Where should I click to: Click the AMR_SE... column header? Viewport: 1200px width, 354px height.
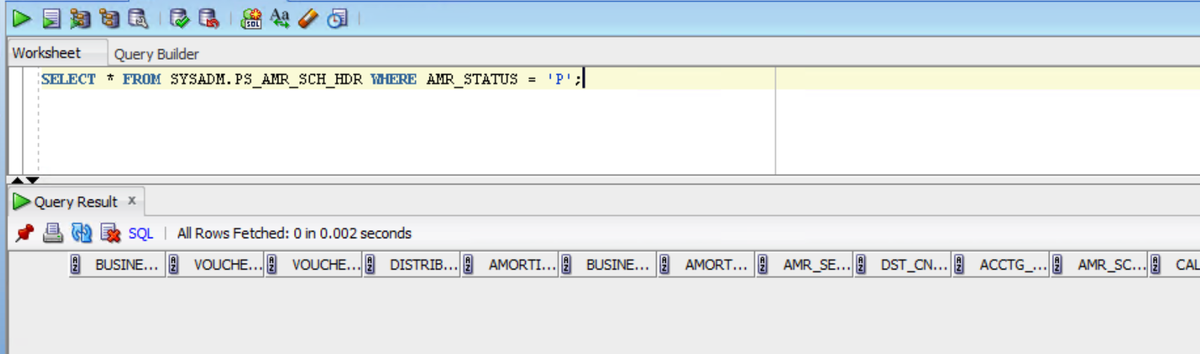point(805,264)
